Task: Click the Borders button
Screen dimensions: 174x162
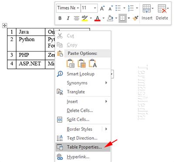Action: tap(123, 18)
